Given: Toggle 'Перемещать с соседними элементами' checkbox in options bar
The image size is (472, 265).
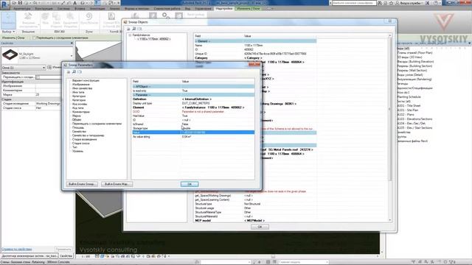Looking at the screenshot, I should point(34,38).
